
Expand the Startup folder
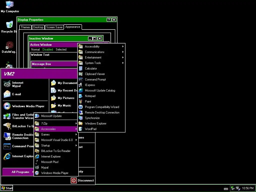pos(56,145)
